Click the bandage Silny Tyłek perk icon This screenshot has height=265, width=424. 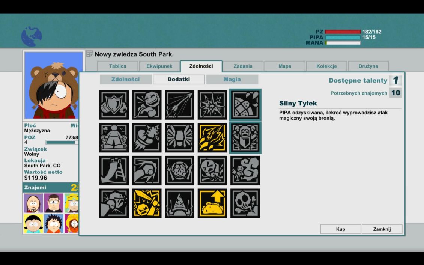245,105
